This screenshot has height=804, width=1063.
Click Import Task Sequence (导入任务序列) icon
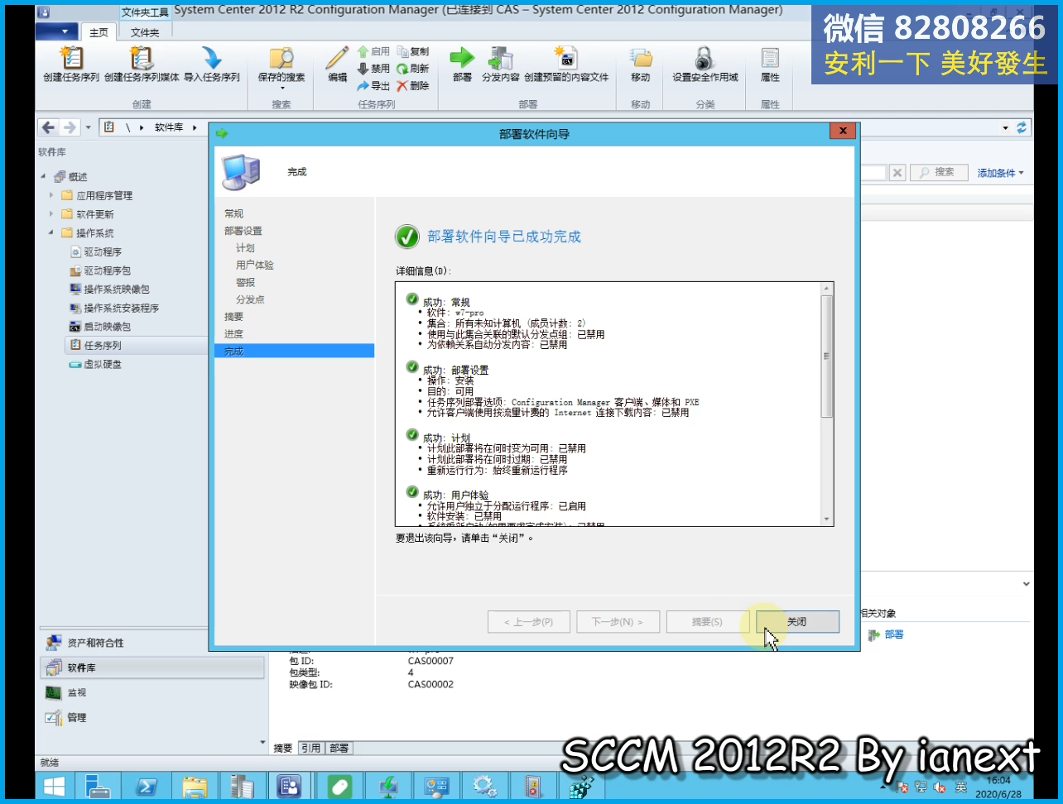tap(212, 64)
